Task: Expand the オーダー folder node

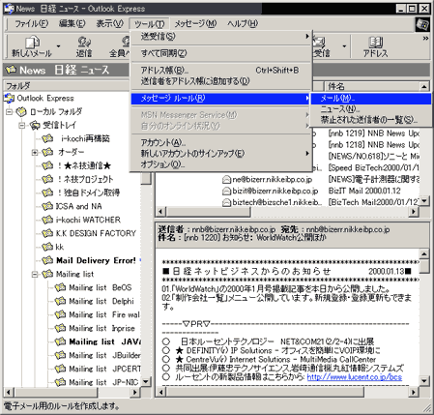Action: [x=35, y=152]
